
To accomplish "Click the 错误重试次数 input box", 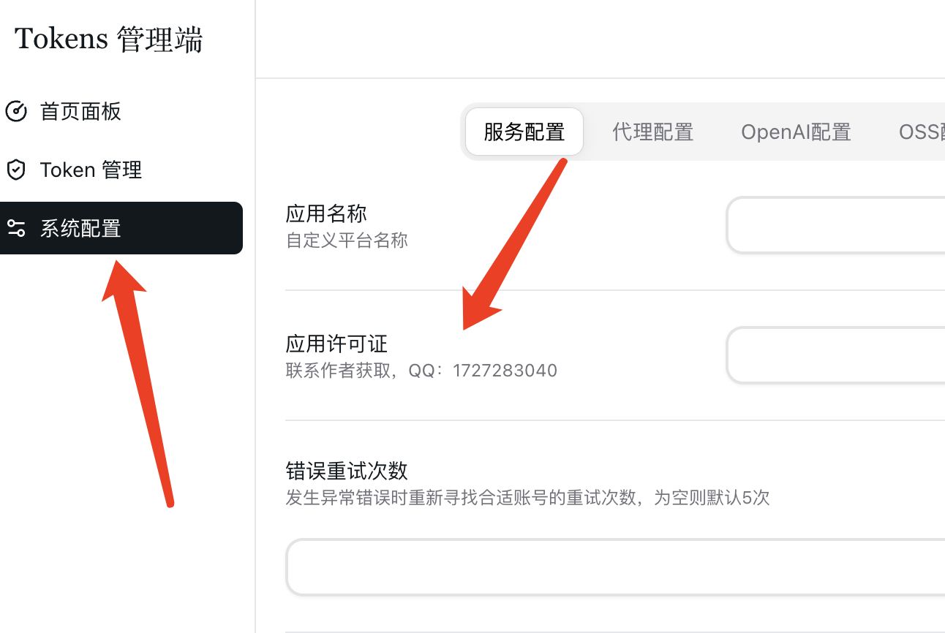I will pos(615,567).
